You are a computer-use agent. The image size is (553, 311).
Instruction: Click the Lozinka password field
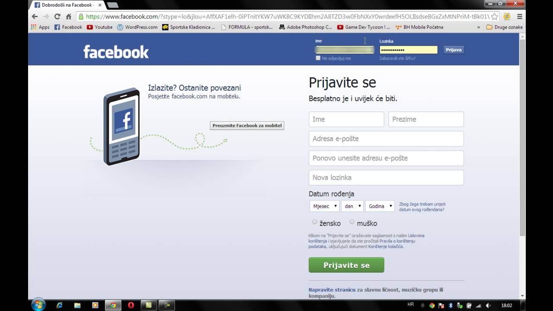[x=409, y=50]
